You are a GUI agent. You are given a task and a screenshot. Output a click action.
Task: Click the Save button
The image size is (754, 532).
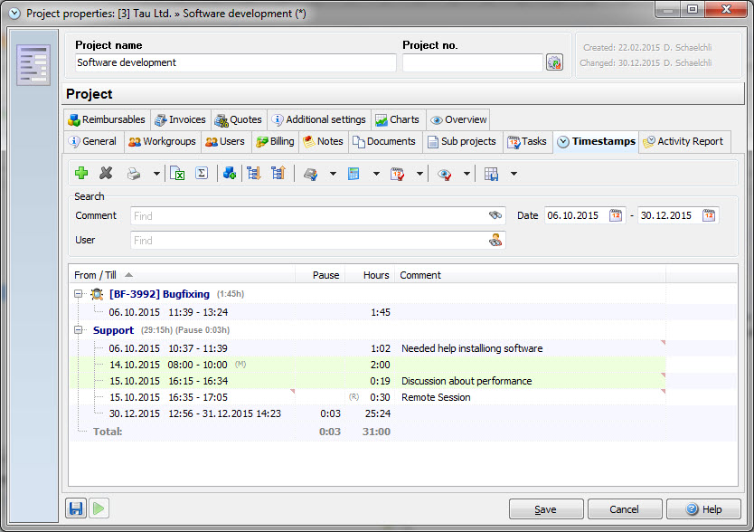click(x=545, y=509)
